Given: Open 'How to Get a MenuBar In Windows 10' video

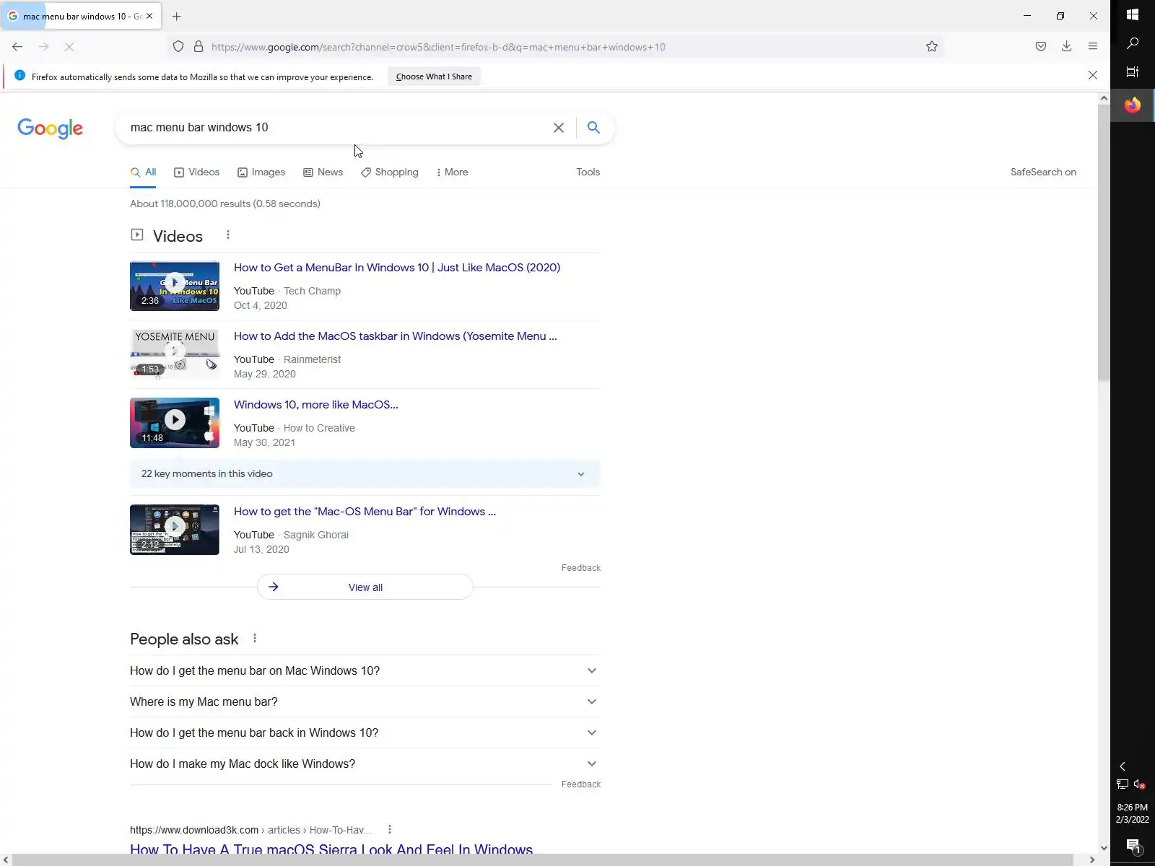Looking at the screenshot, I should 397,268.
